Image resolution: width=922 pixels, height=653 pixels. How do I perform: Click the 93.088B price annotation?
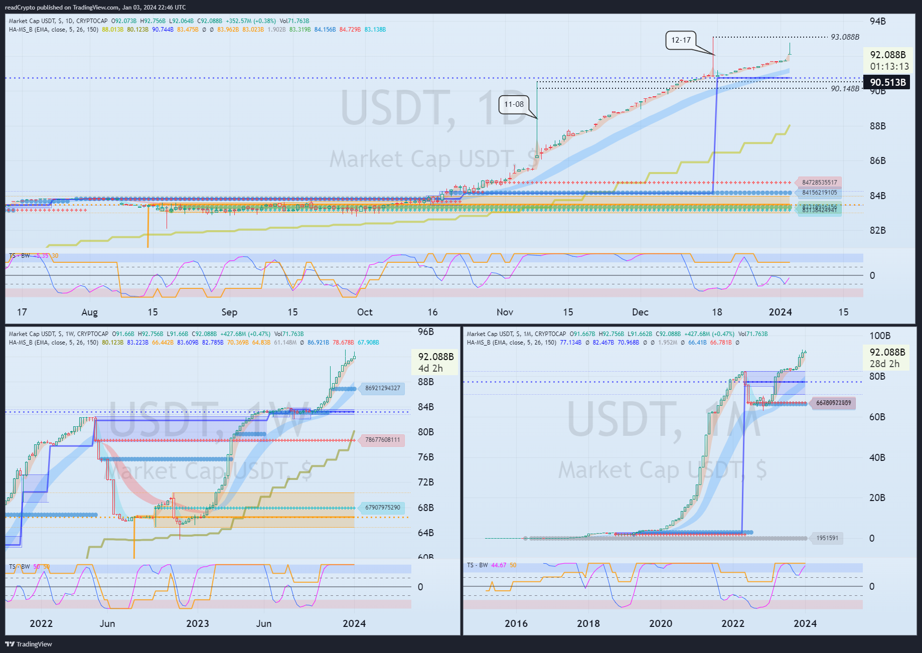(845, 37)
